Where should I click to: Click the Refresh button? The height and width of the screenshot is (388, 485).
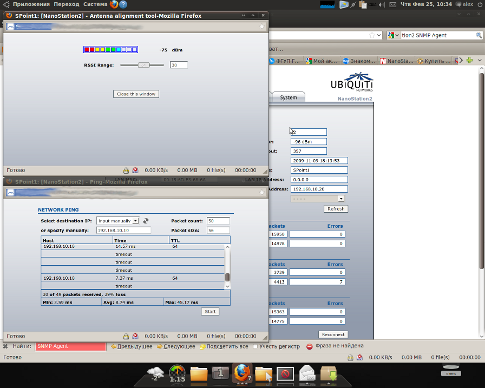(x=336, y=209)
